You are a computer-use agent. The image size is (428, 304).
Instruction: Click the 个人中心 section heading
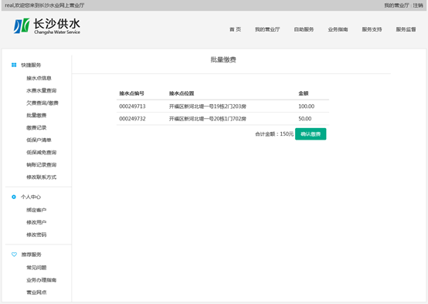tap(31, 197)
